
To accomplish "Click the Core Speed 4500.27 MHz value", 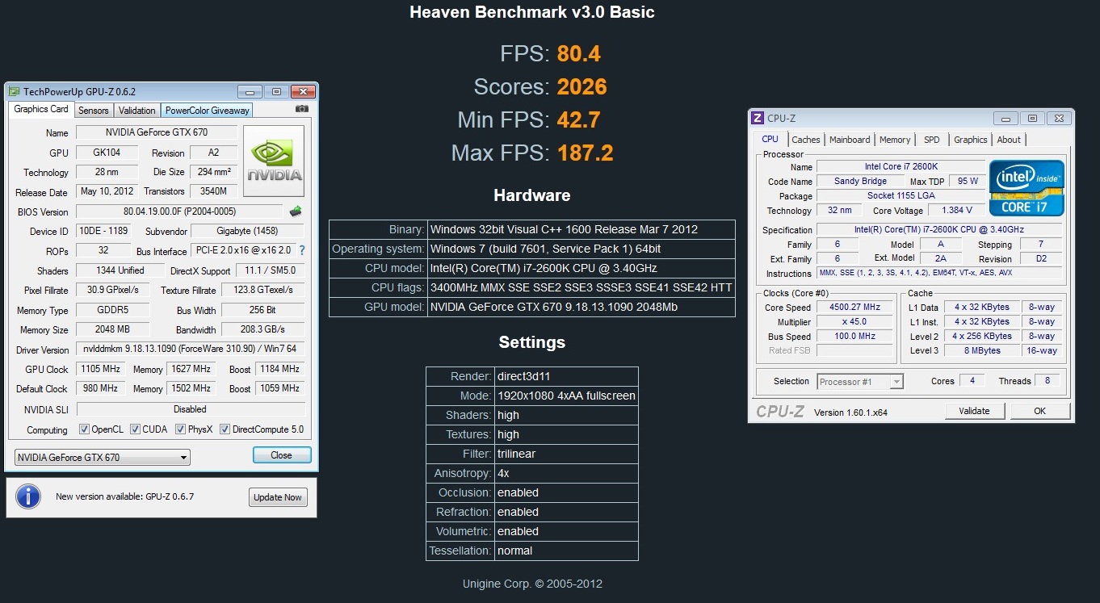I will 854,308.
